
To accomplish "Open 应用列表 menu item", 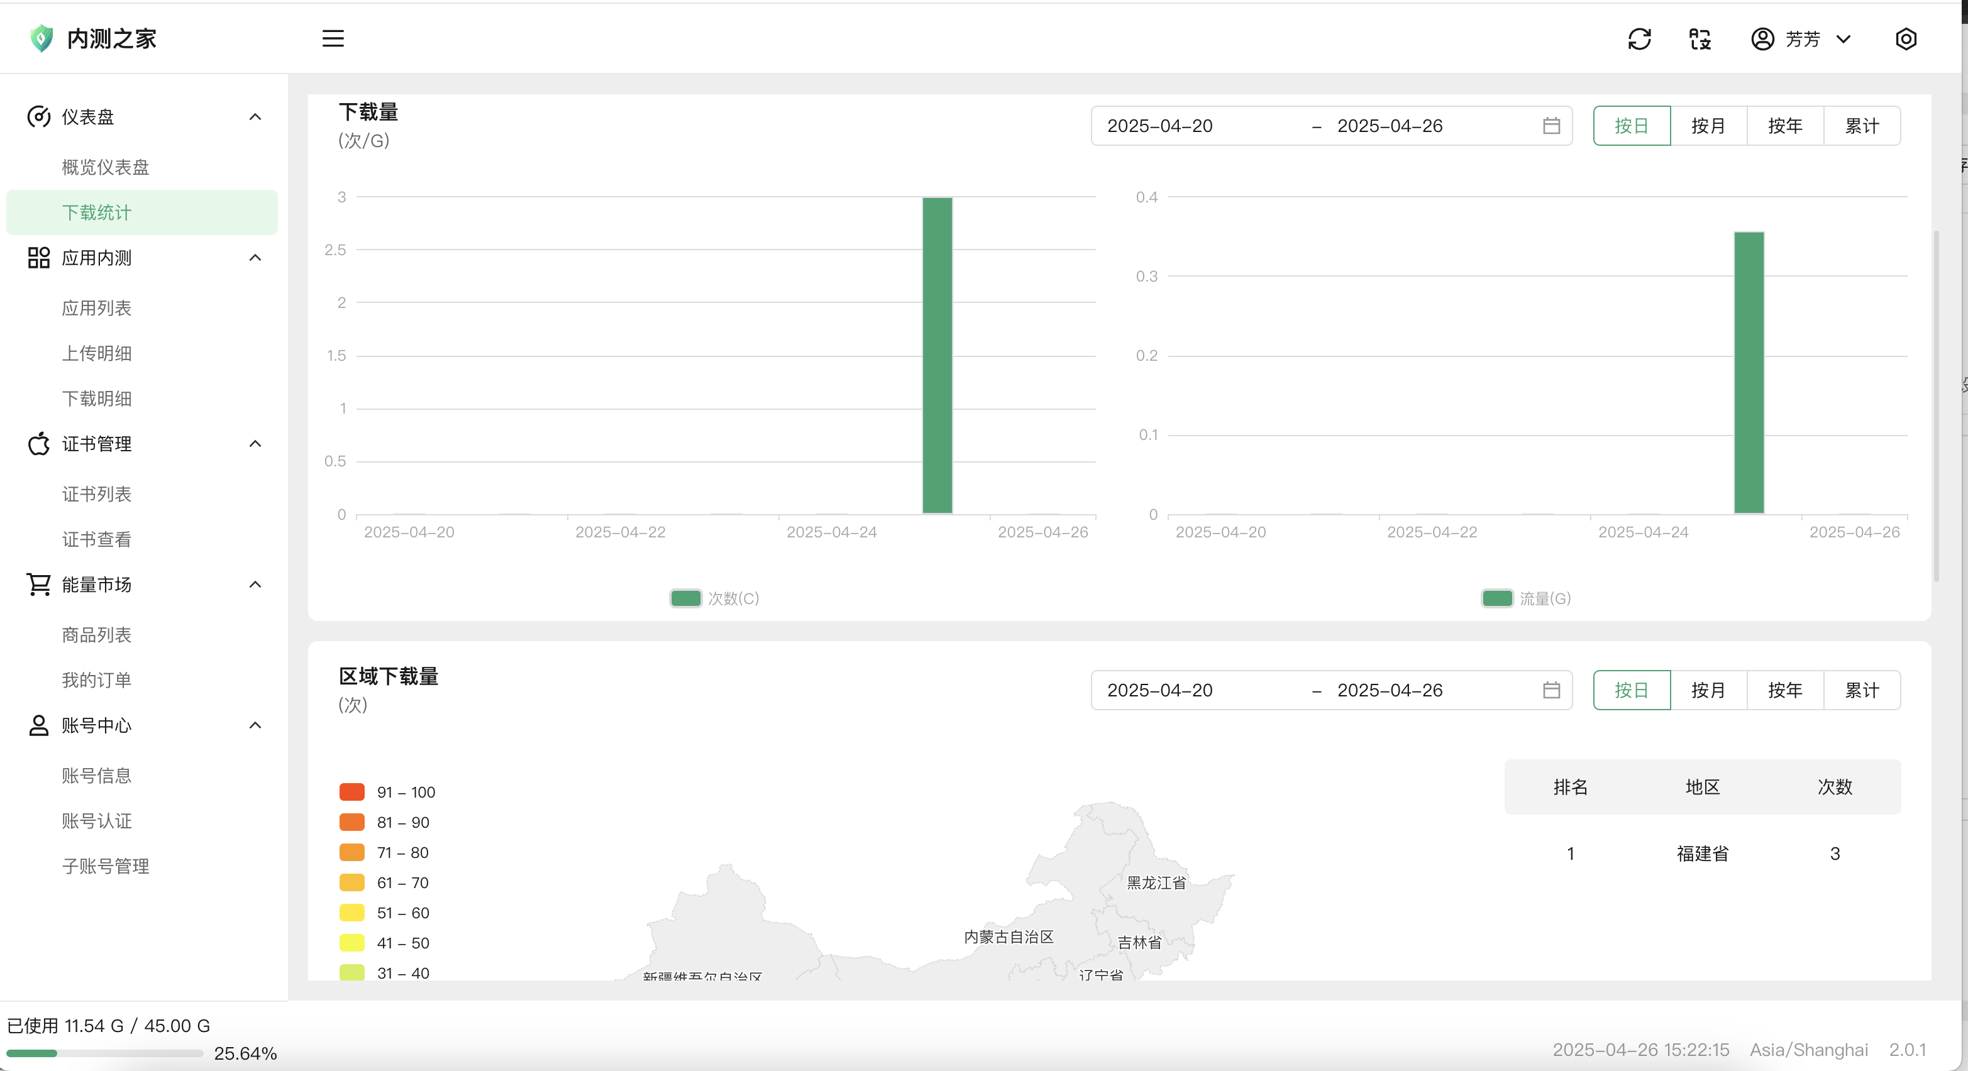I will coord(96,308).
